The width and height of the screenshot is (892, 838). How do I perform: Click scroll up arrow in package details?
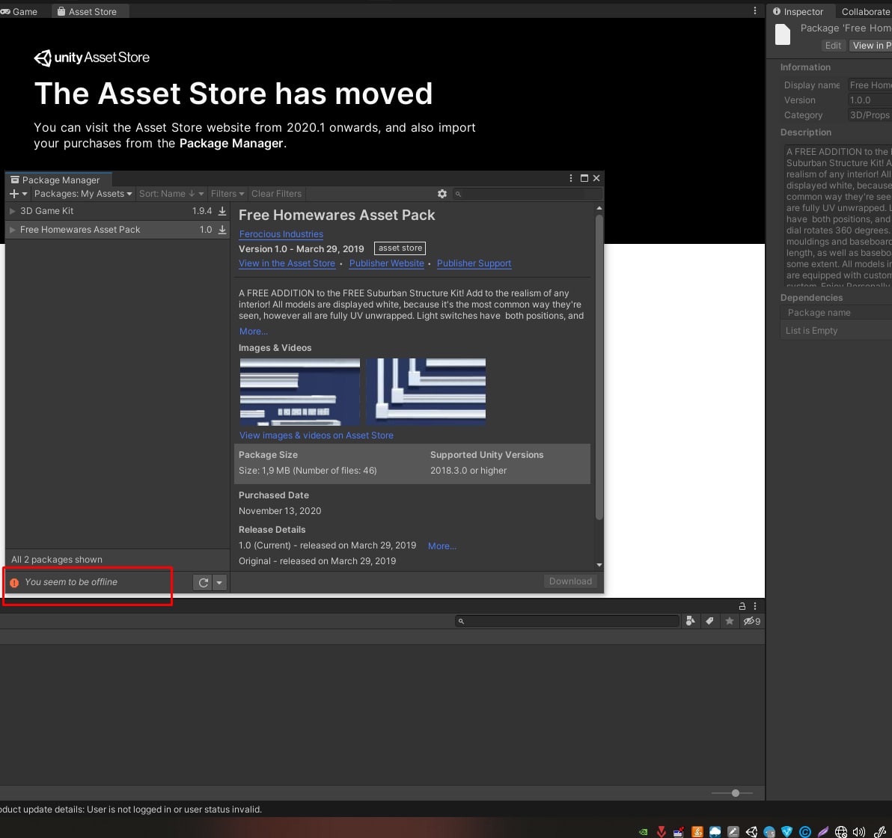599,208
